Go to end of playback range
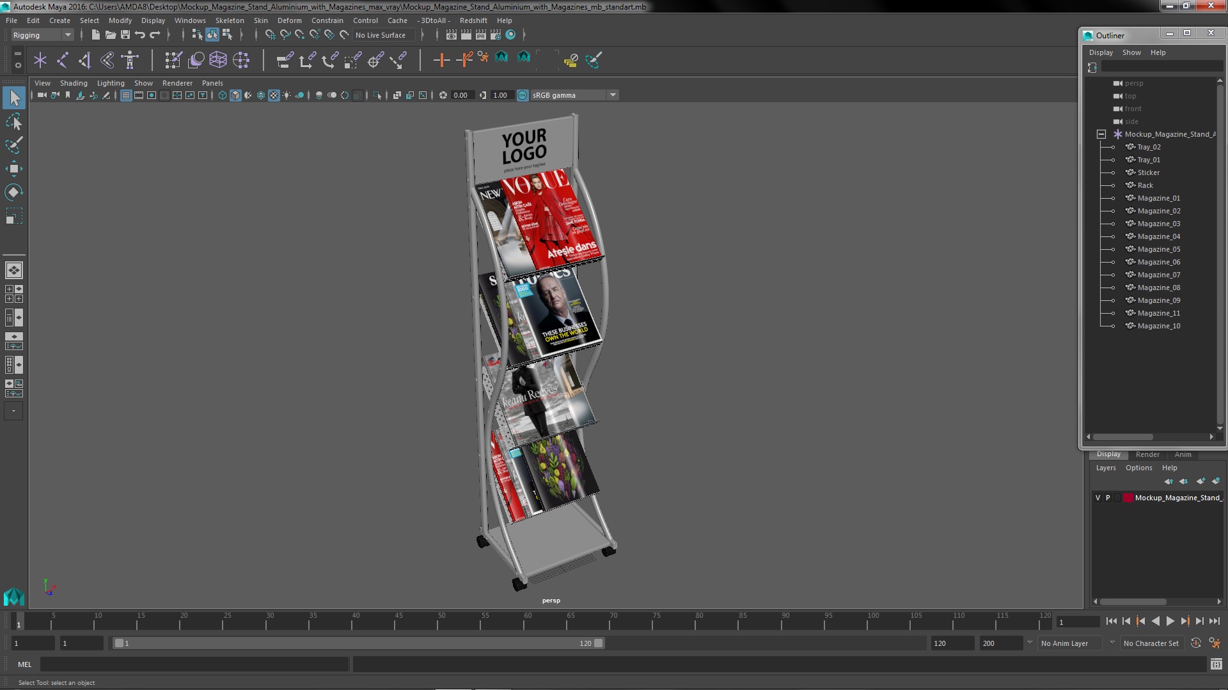This screenshot has width=1228, height=690. pyautogui.click(x=1214, y=621)
